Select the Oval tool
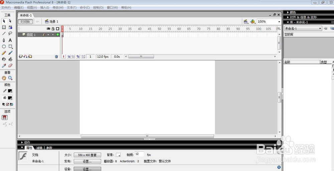The image size is (334, 171). coord(4,46)
